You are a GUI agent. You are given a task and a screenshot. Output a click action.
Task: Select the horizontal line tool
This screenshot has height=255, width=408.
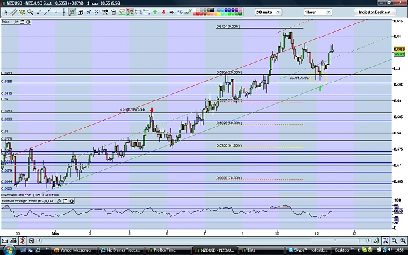pos(55,12)
